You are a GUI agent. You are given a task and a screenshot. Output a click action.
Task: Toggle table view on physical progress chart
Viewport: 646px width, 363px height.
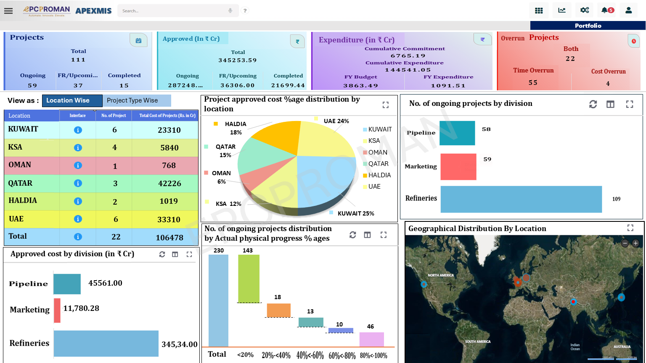tap(367, 235)
